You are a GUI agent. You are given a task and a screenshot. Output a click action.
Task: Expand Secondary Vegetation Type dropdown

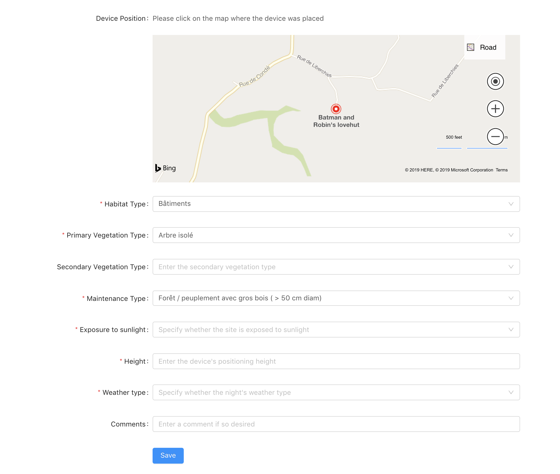[336, 267]
